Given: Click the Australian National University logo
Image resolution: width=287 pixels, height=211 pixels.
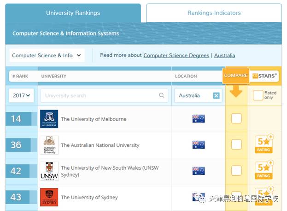Looking at the screenshot, I should 49,145.
